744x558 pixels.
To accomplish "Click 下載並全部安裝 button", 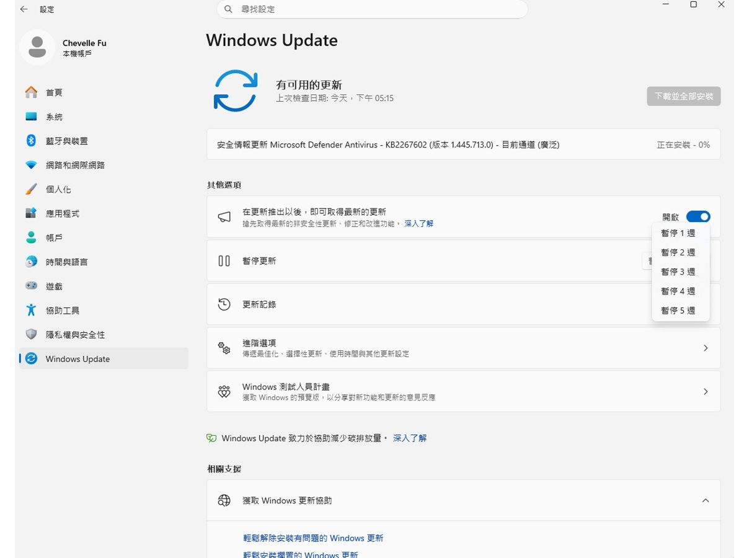I will point(684,96).
